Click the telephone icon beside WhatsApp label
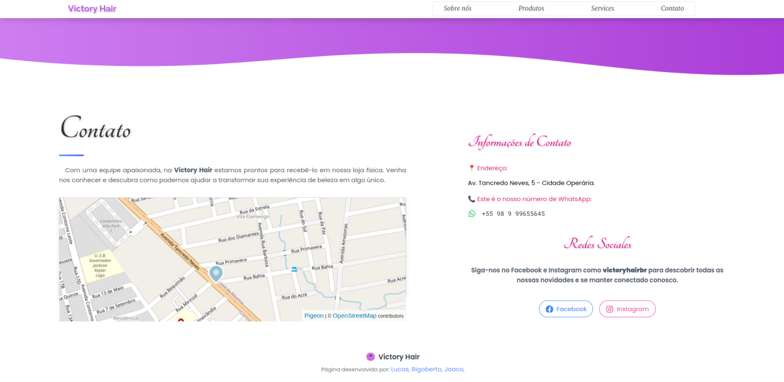Image resolution: width=784 pixels, height=382 pixels. [x=472, y=199]
